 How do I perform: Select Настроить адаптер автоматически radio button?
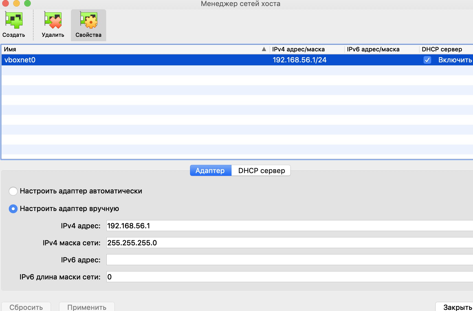pos(13,191)
